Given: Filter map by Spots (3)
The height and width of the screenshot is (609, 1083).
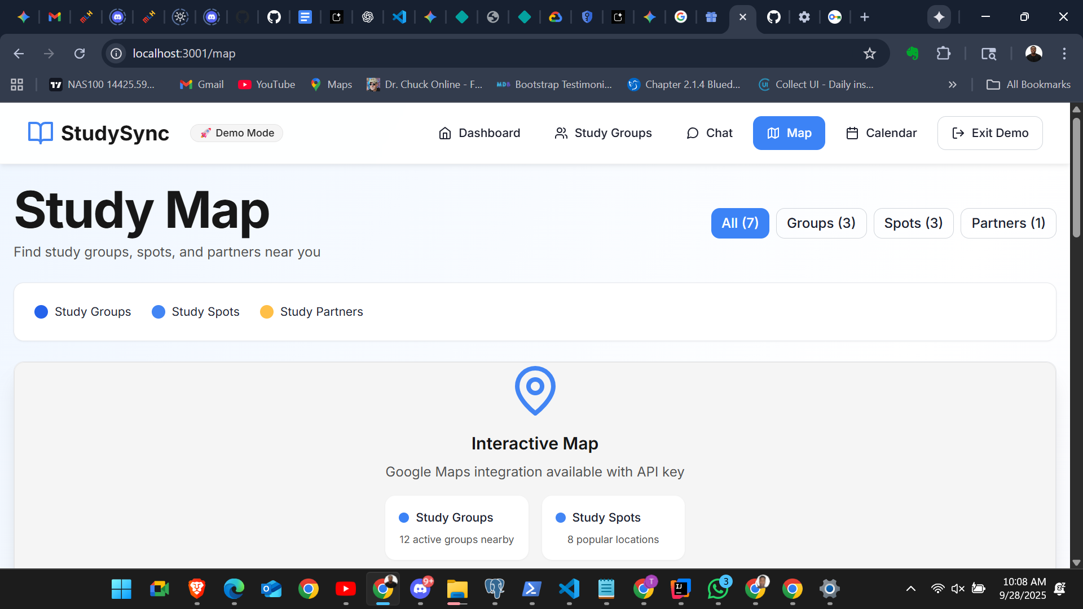Looking at the screenshot, I should point(913,223).
